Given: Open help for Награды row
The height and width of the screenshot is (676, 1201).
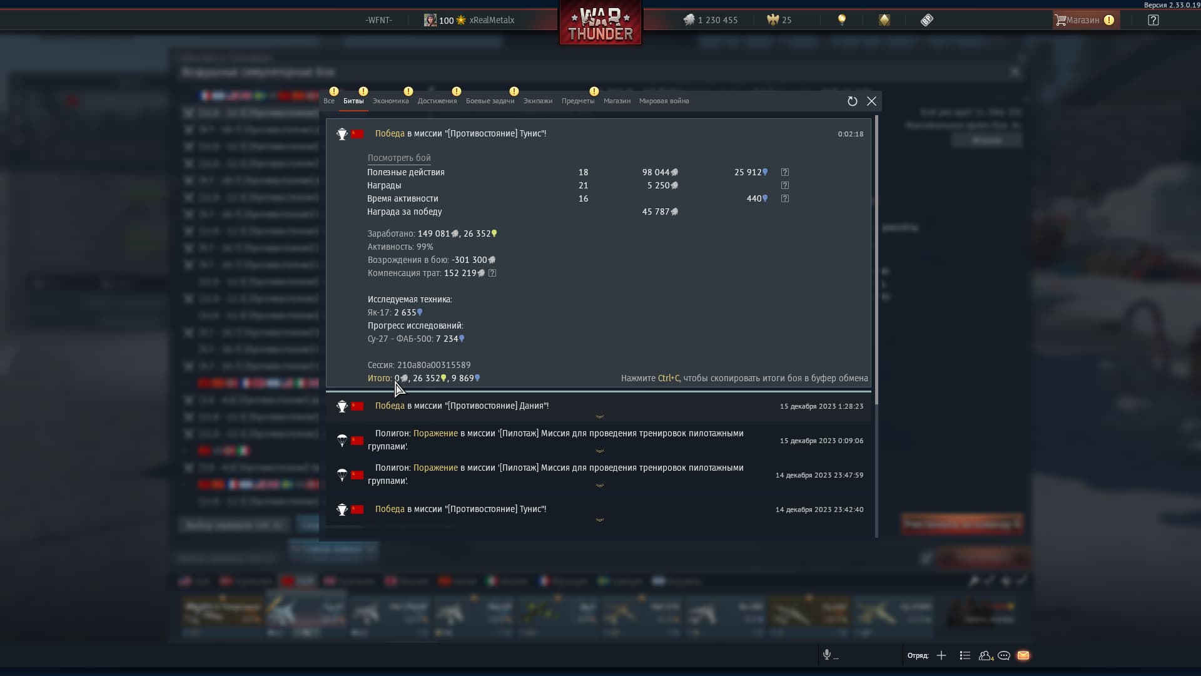Looking at the screenshot, I should [785, 185].
